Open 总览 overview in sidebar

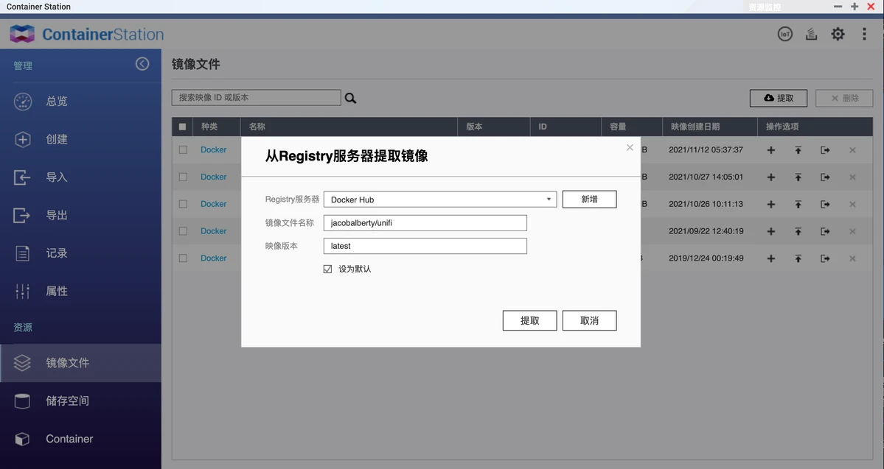[80, 102]
